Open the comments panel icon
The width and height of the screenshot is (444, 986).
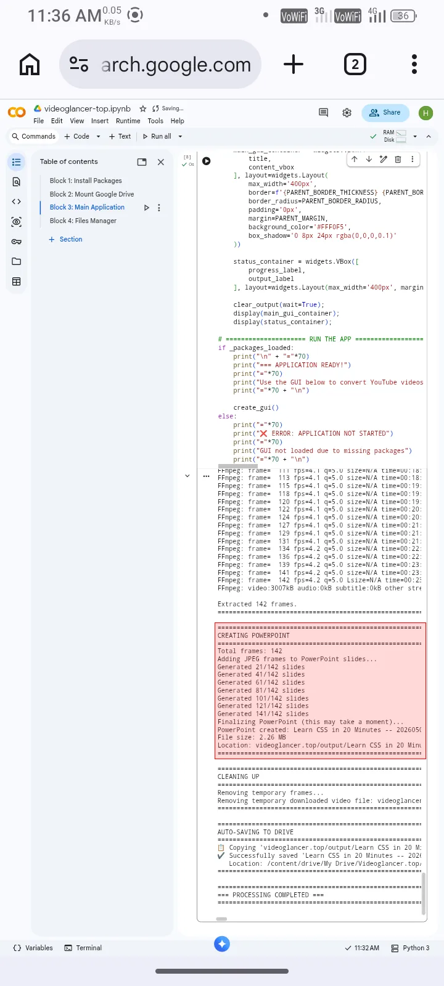click(x=323, y=112)
